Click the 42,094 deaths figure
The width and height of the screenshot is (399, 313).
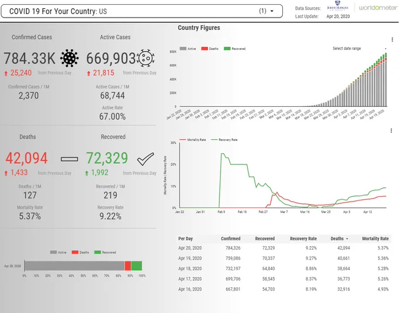(26, 158)
